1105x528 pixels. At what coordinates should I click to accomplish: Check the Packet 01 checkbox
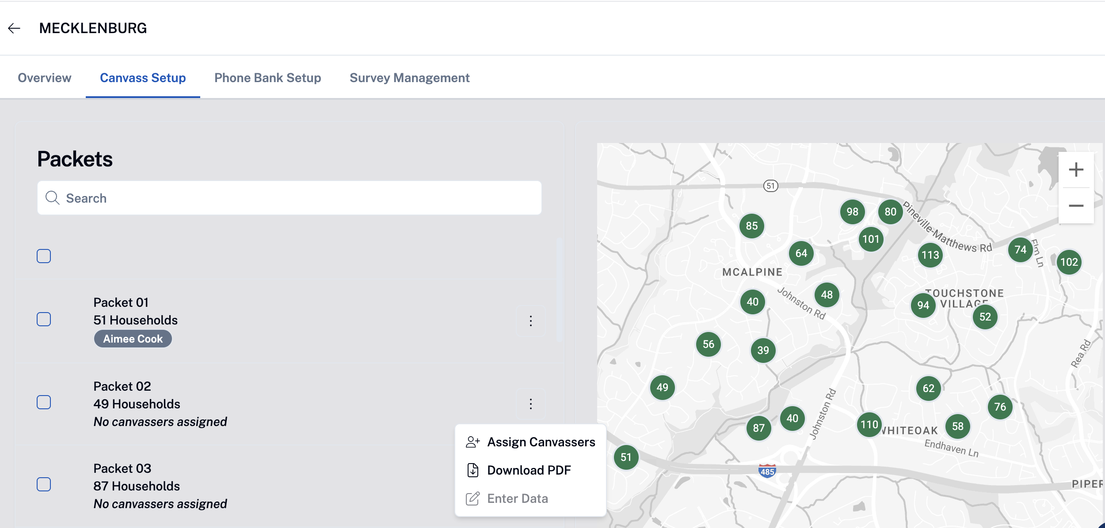click(x=44, y=319)
